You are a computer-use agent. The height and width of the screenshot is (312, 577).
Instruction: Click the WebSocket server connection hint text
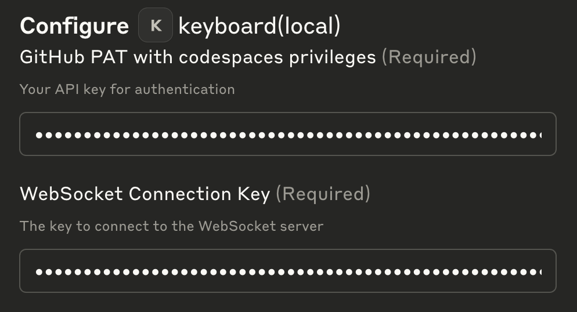pos(171,226)
